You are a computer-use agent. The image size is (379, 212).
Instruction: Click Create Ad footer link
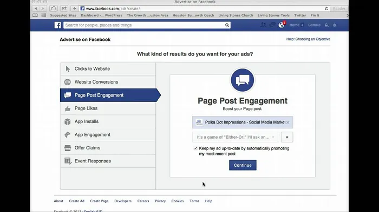pos(77,201)
